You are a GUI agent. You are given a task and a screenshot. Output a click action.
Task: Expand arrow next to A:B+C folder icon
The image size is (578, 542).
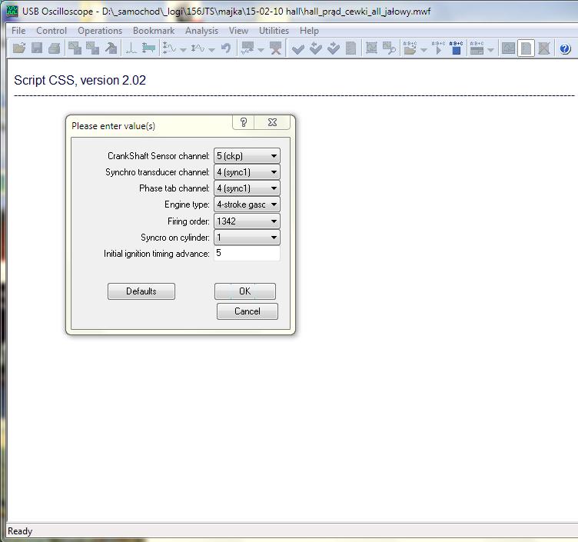424,50
